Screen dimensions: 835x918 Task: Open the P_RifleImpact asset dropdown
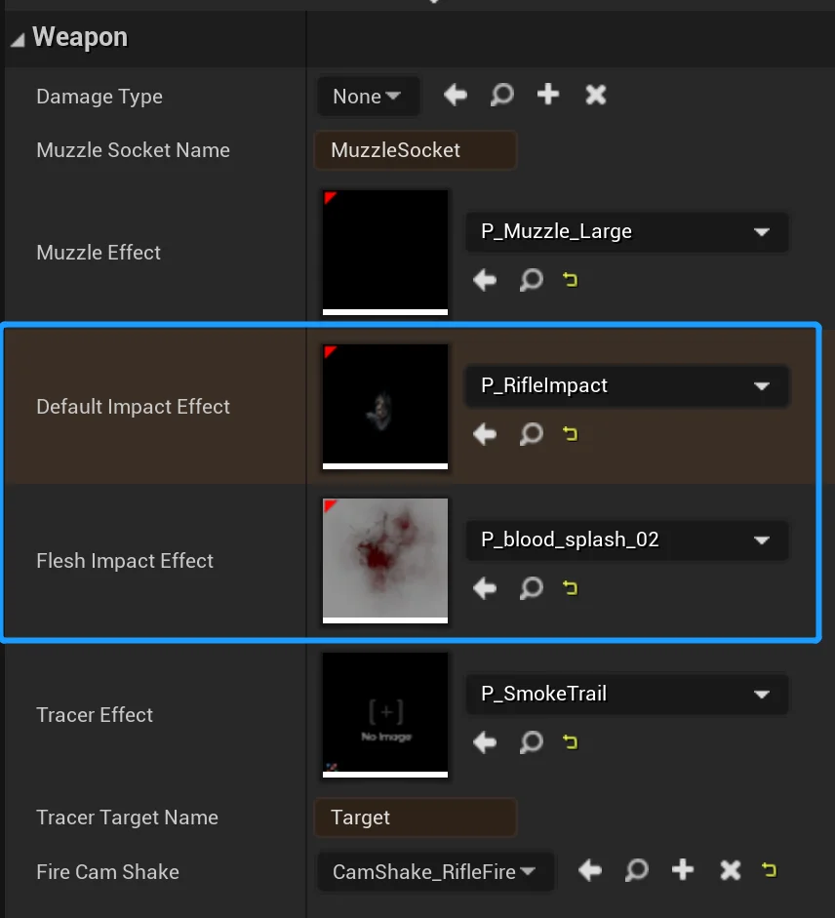tap(626, 385)
